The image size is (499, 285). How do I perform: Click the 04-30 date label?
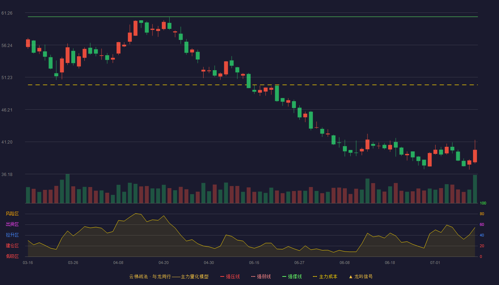click(x=209, y=263)
